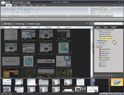Open the E-mail send dropdown
Screen dimensions: 124x95
point(110,11)
